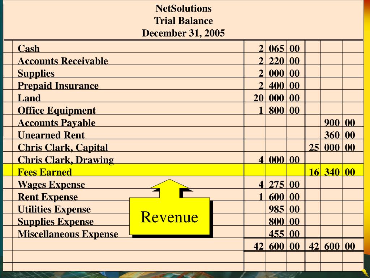Select the Unearned Rent account name
The height and width of the screenshot is (278, 370).
click(x=51, y=135)
